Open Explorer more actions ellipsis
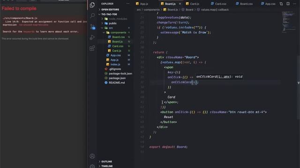 tap(128, 4)
